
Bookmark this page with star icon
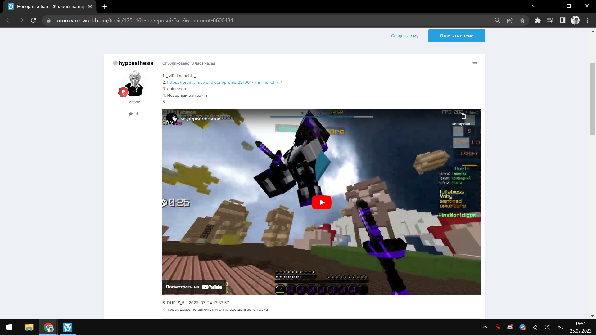(x=522, y=20)
